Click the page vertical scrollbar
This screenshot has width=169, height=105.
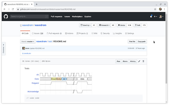pyautogui.click(x=166, y=49)
